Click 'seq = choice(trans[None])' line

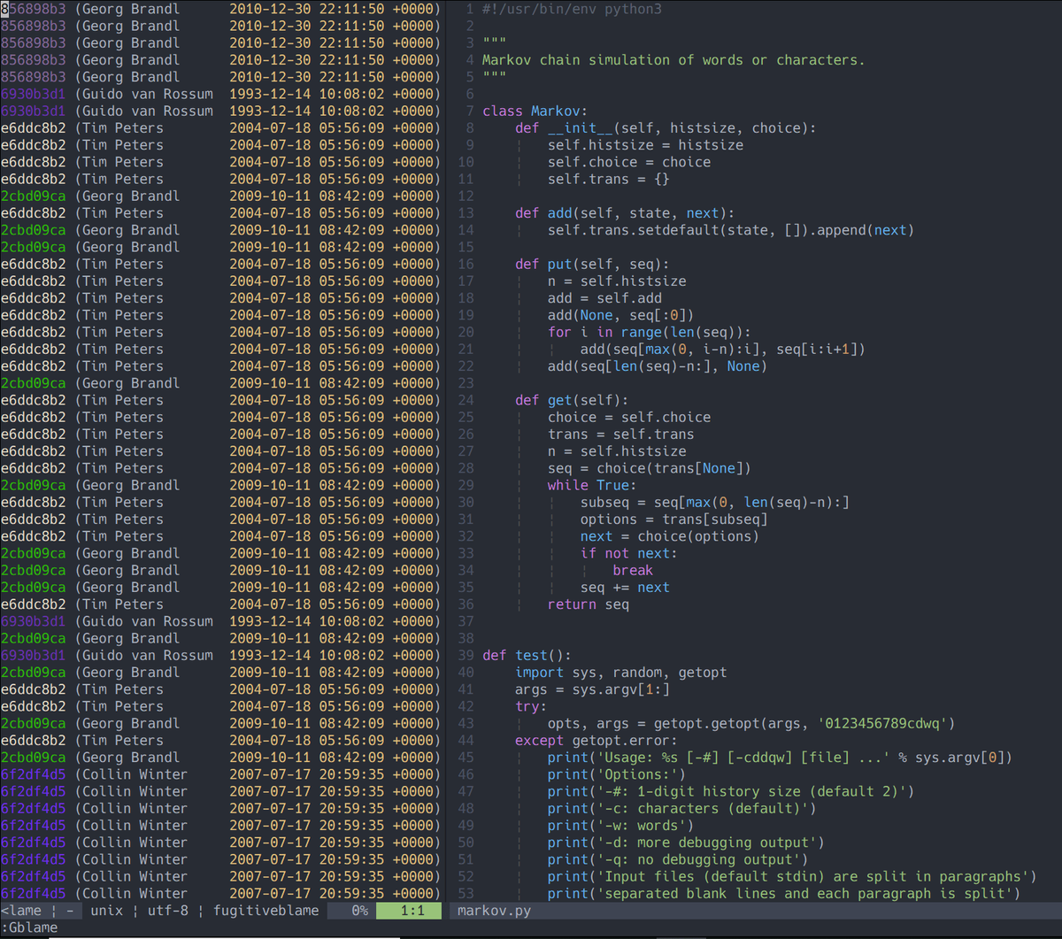point(650,468)
